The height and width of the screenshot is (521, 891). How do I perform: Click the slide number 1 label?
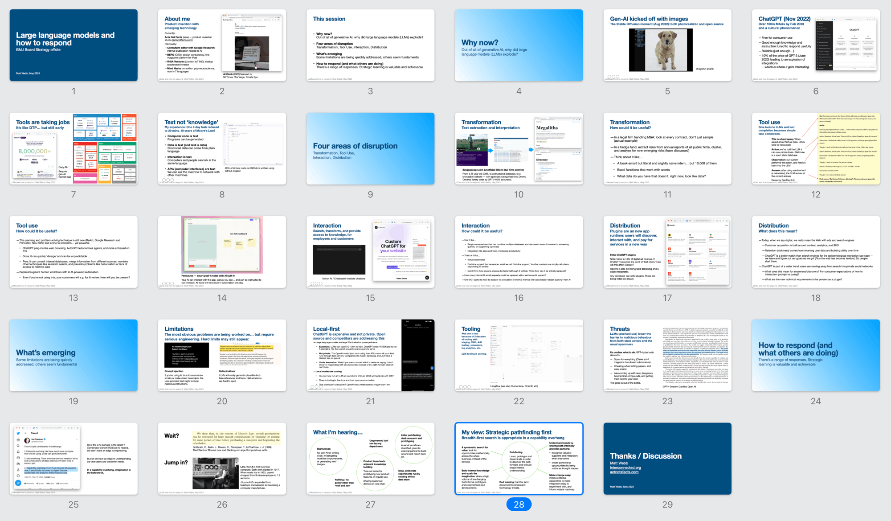(x=74, y=91)
